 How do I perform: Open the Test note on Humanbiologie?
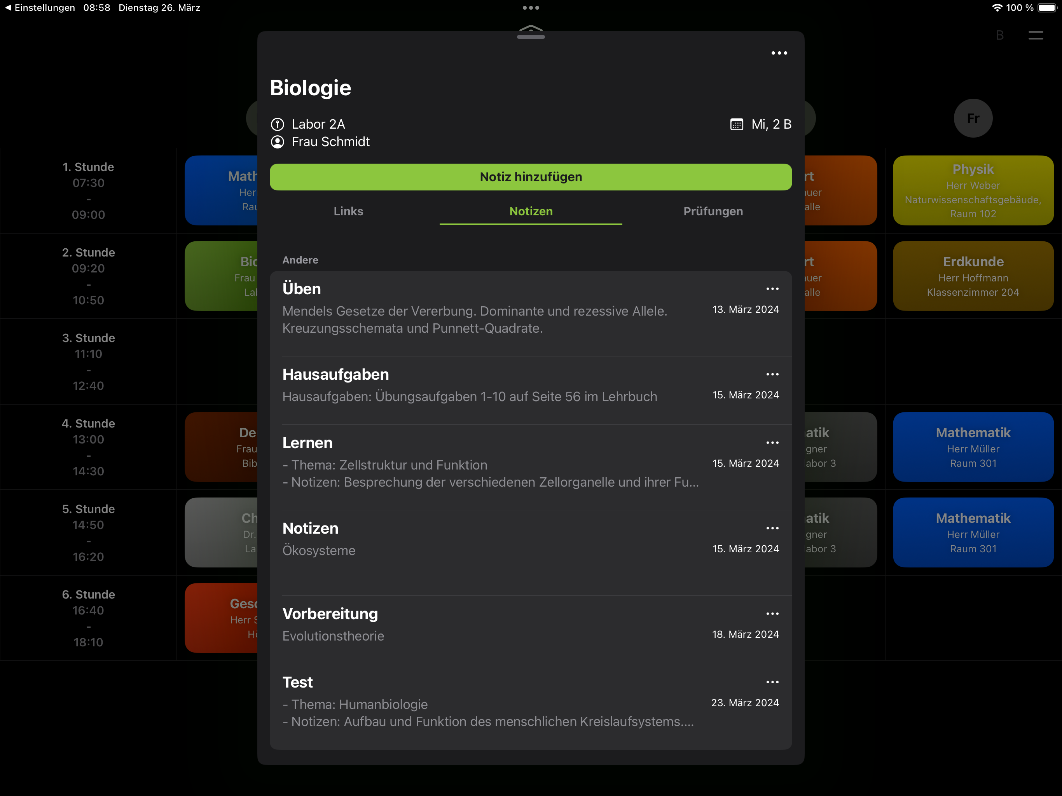(531, 707)
